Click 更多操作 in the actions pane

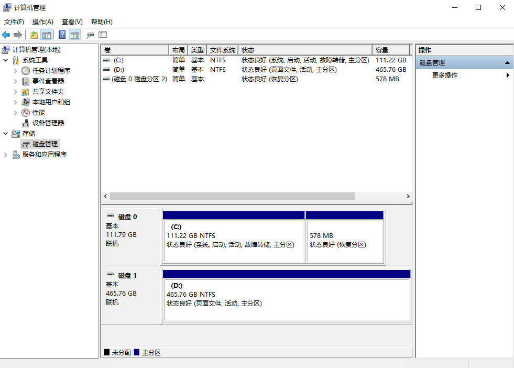point(445,75)
